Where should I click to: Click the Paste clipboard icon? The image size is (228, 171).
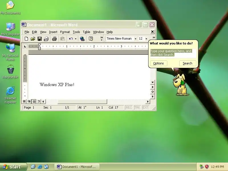coord(62,39)
